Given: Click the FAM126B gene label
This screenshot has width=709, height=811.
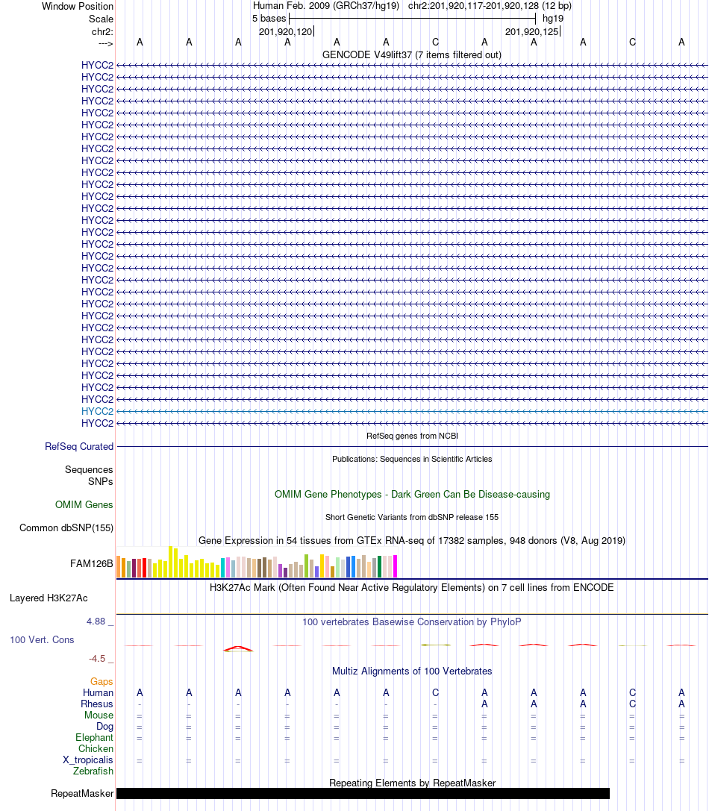Looking at the screenshot, I should point(92,564).
